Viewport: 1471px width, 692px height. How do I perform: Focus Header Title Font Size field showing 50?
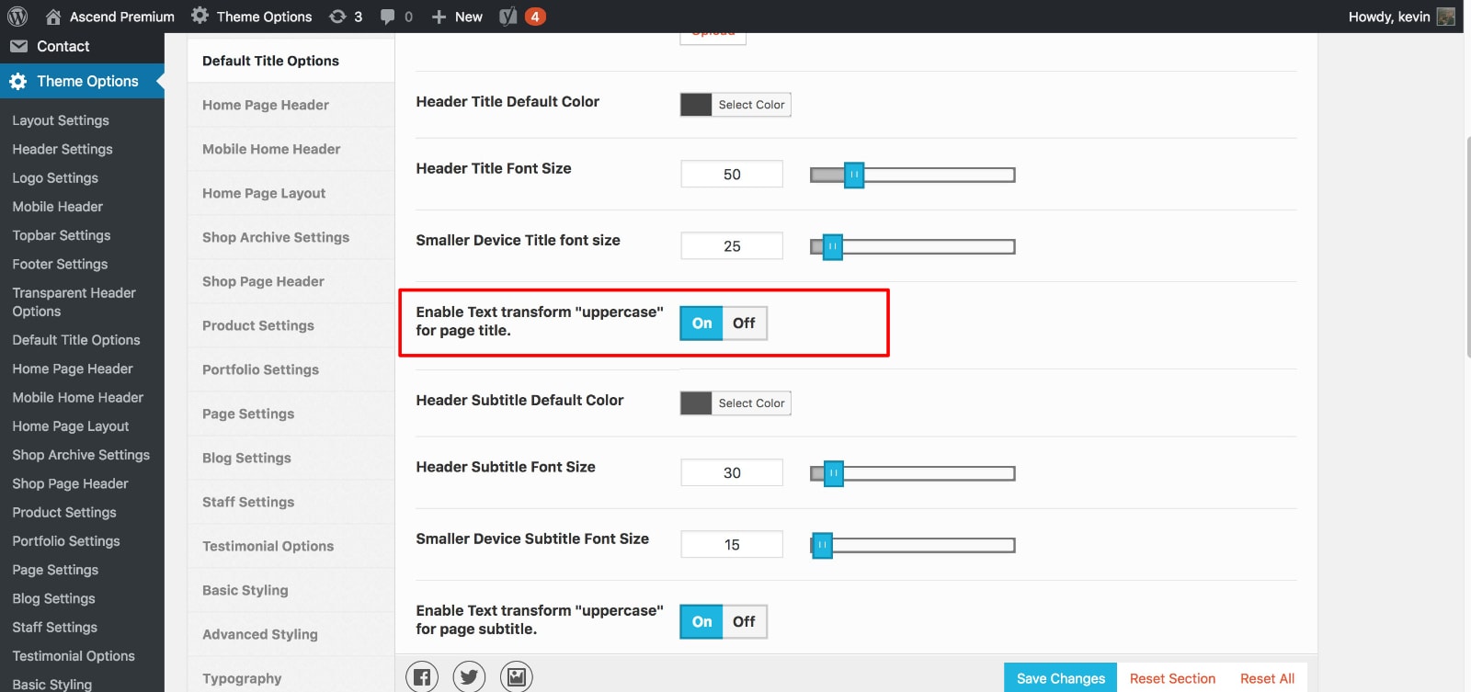[732, 174]
